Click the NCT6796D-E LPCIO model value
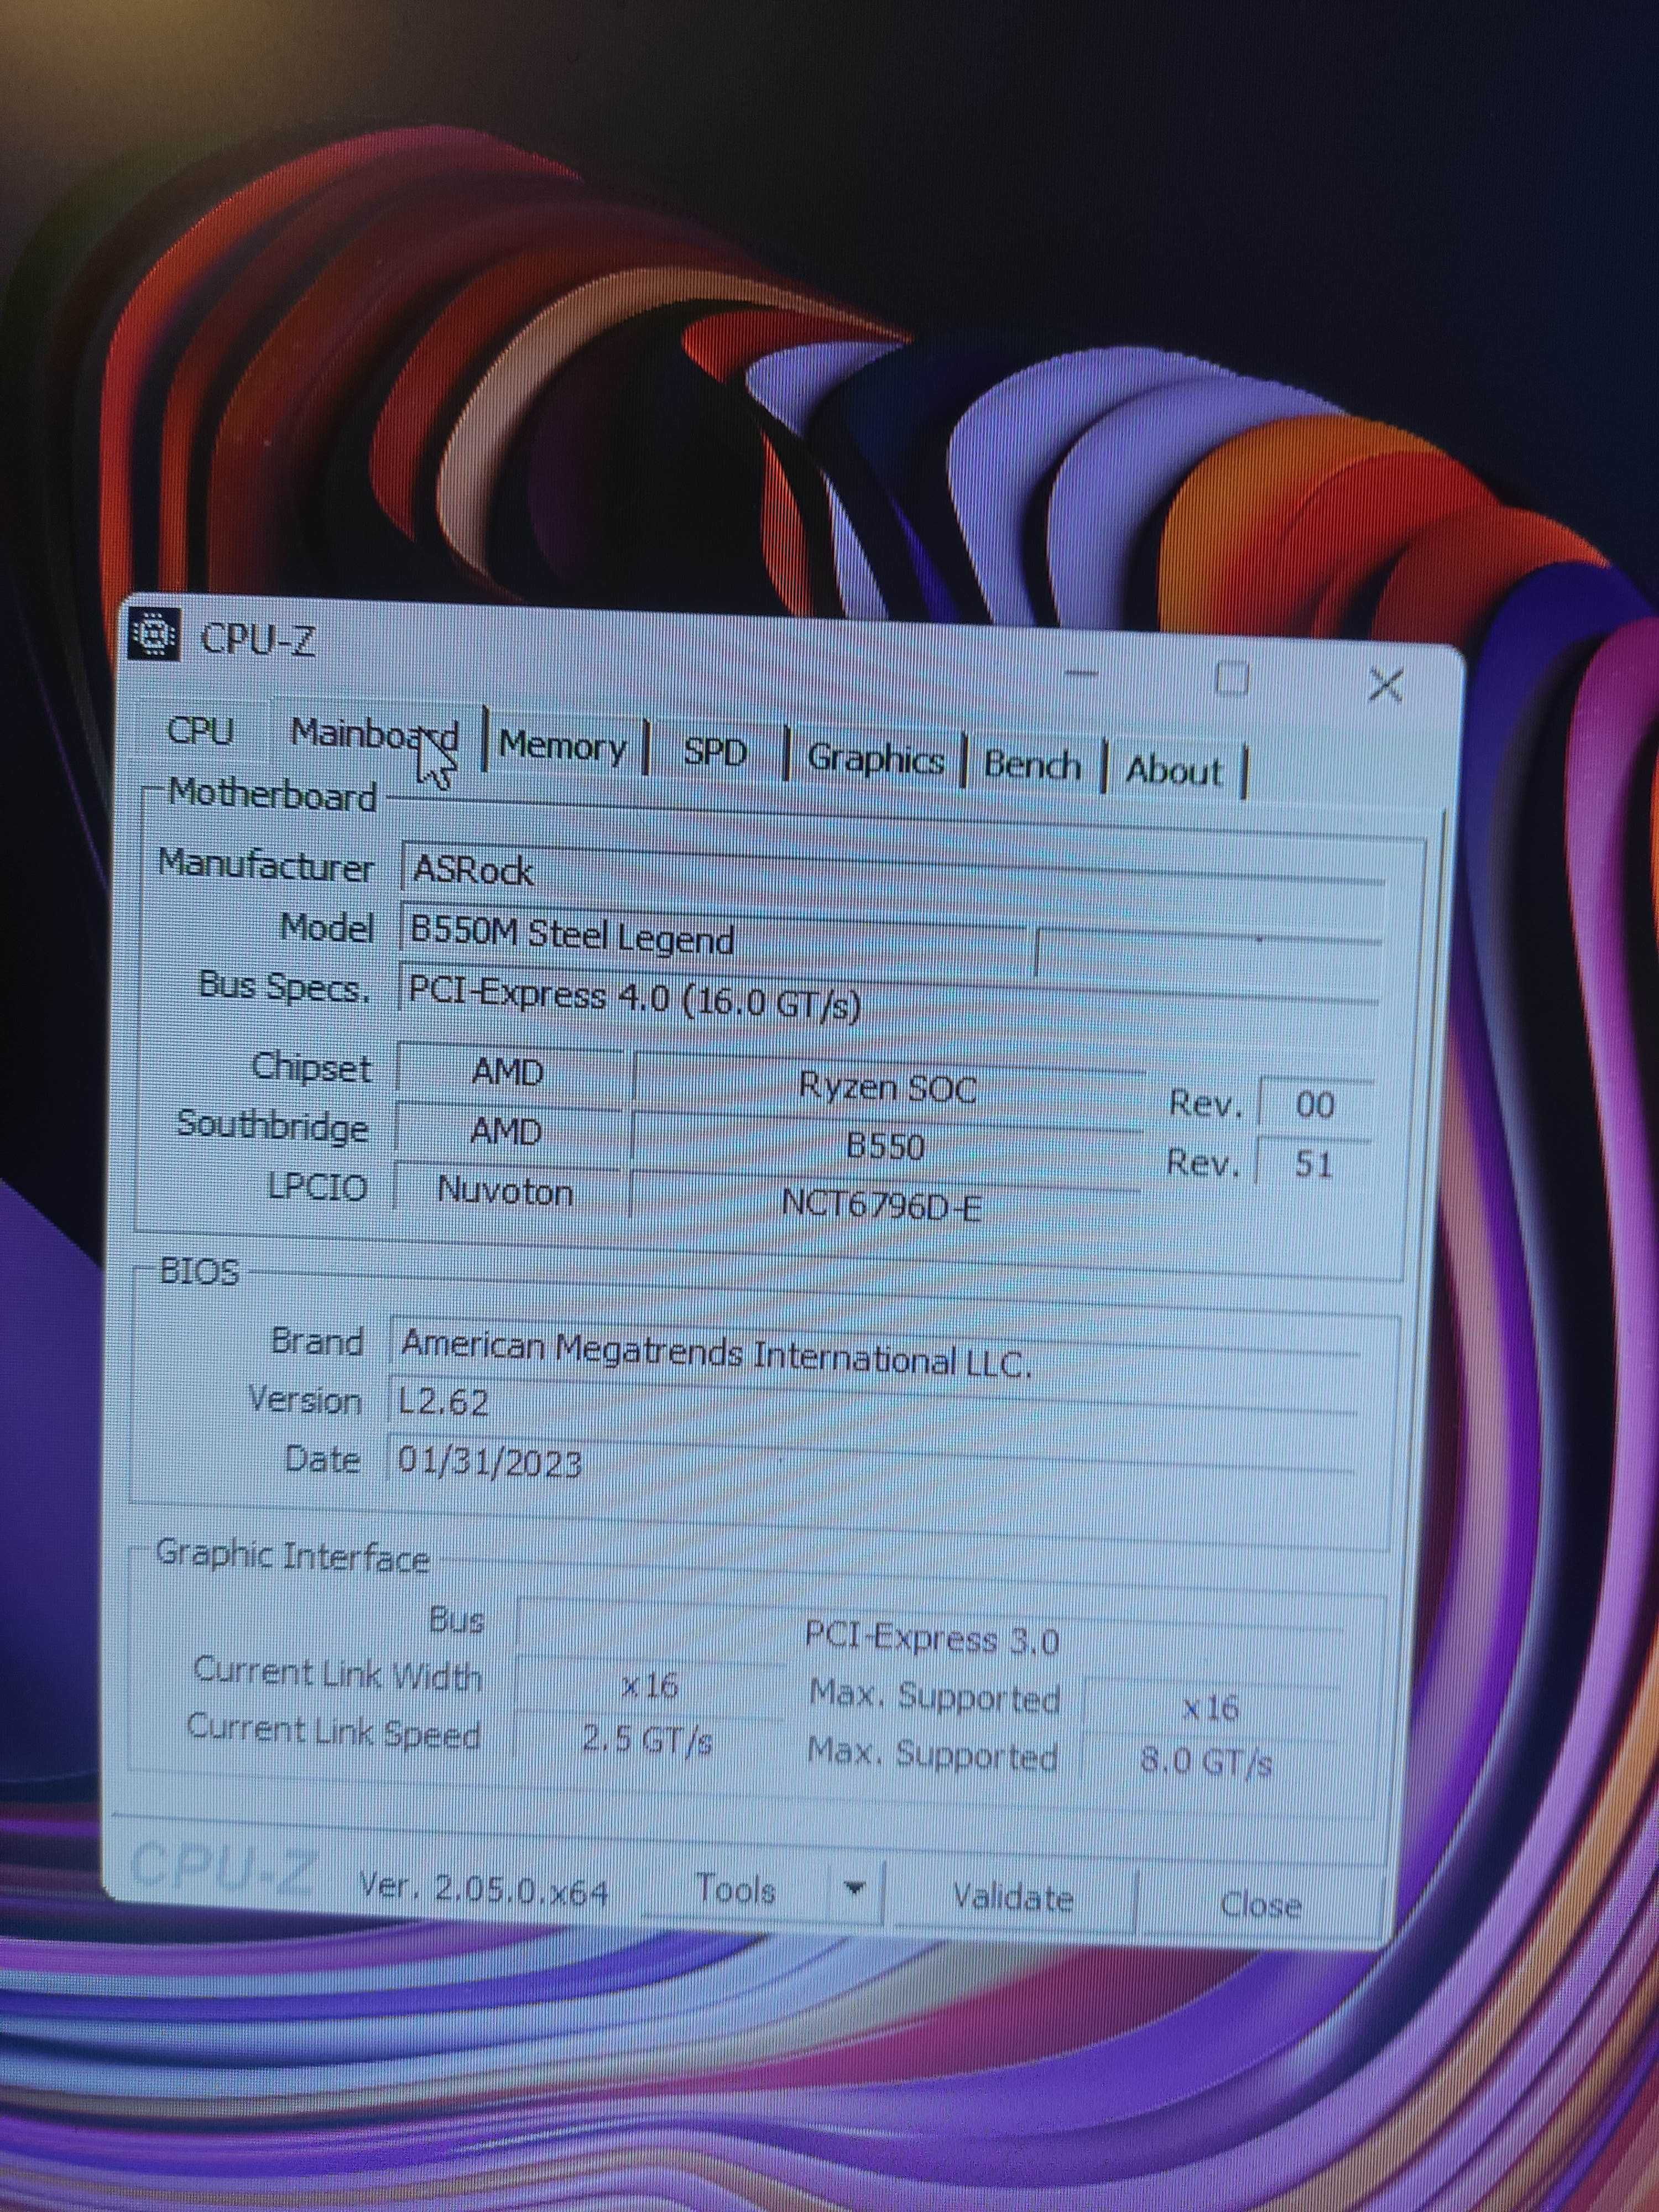The image size is (1659, 2212). click(x=882, y=1204)
